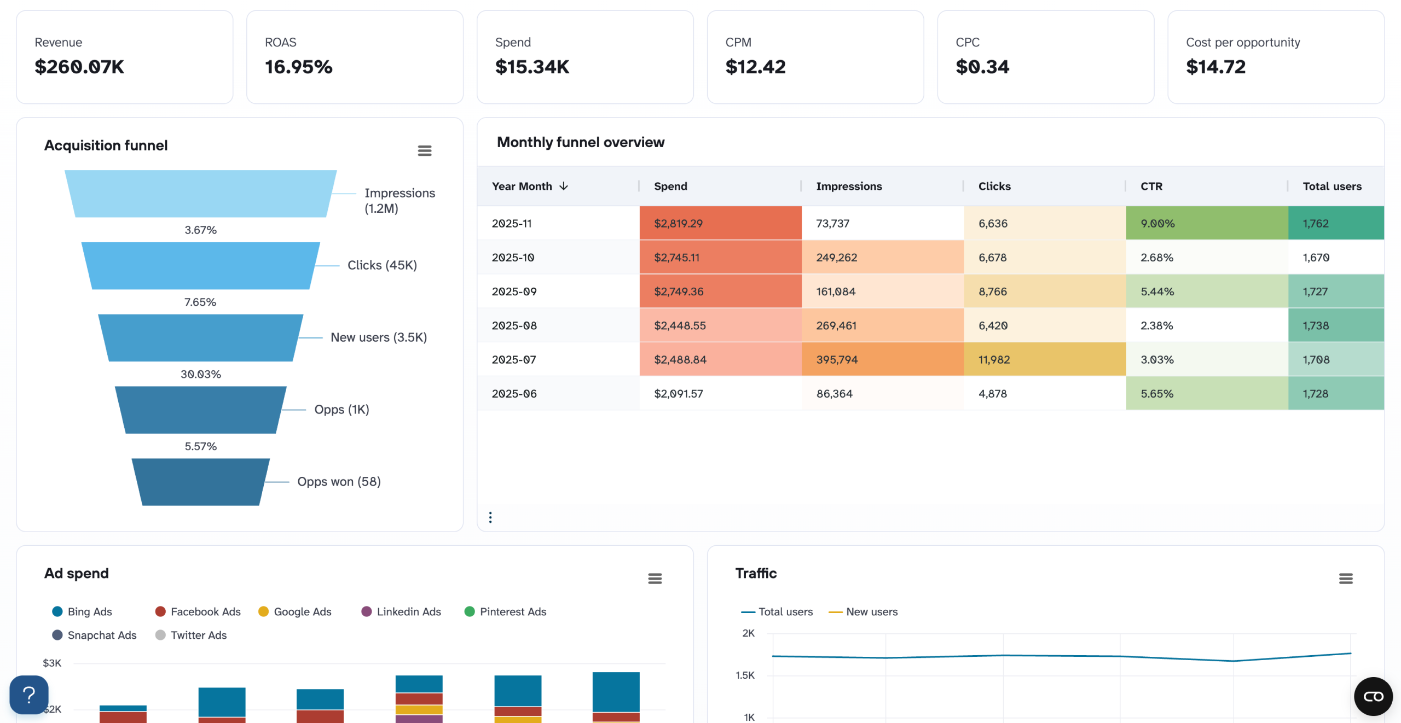Click the 5.65% CTR cell
1401x723 pixels.
1207,393
